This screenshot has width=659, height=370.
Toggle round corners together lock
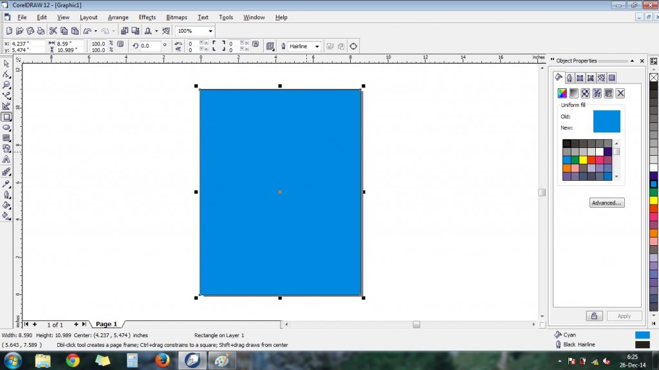[x=255, y=44]
